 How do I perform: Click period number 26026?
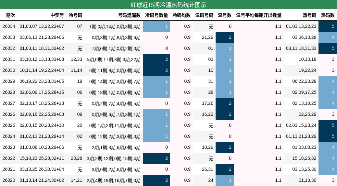9,114
